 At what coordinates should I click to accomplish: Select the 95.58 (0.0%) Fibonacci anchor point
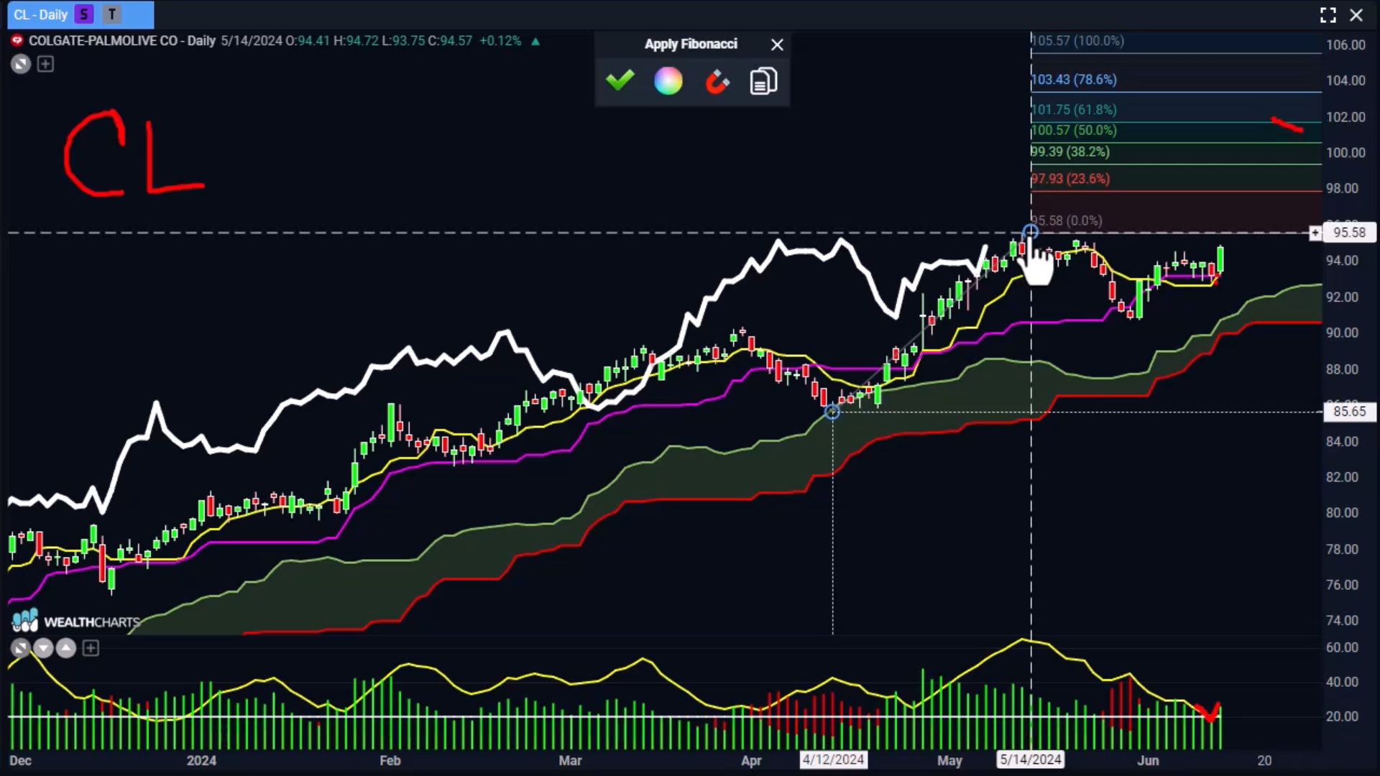pyautogui.click(x=1030, y=231)
